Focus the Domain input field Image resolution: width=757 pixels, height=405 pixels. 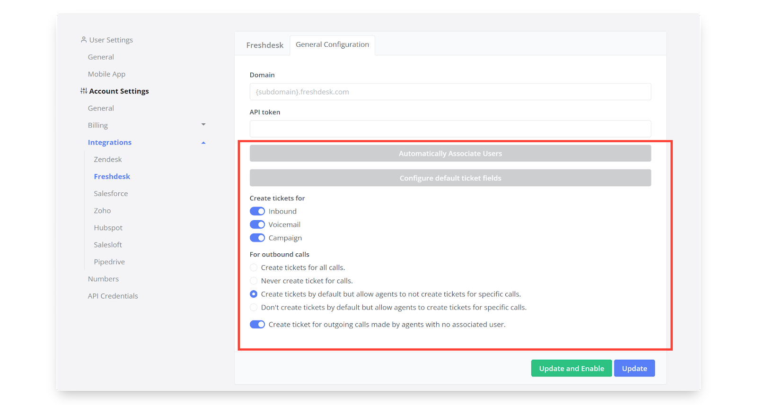pos(450,92)
